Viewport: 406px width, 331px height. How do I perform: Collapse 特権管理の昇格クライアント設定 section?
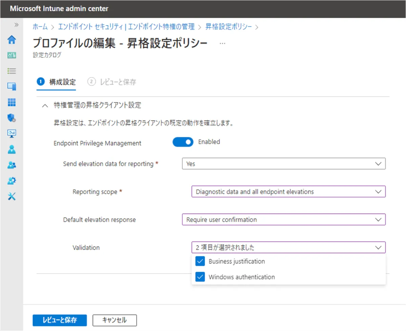pos(45,105)
